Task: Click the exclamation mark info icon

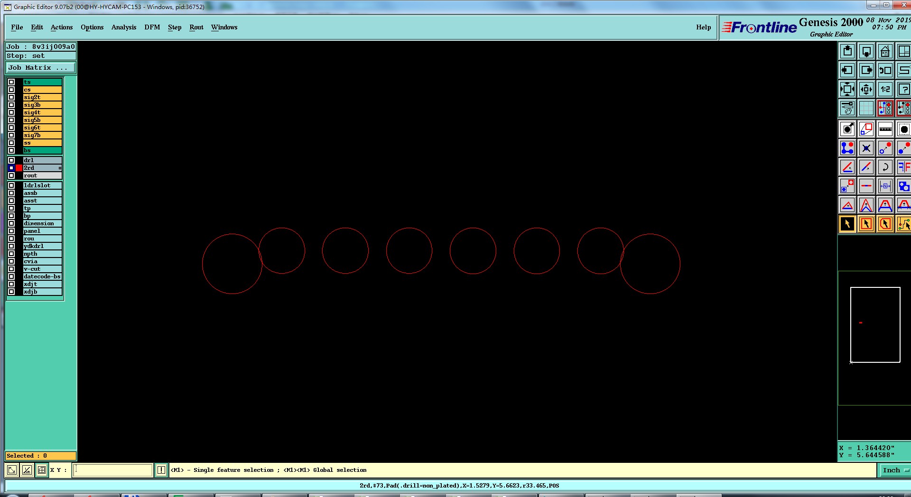Action: [161, 470]
